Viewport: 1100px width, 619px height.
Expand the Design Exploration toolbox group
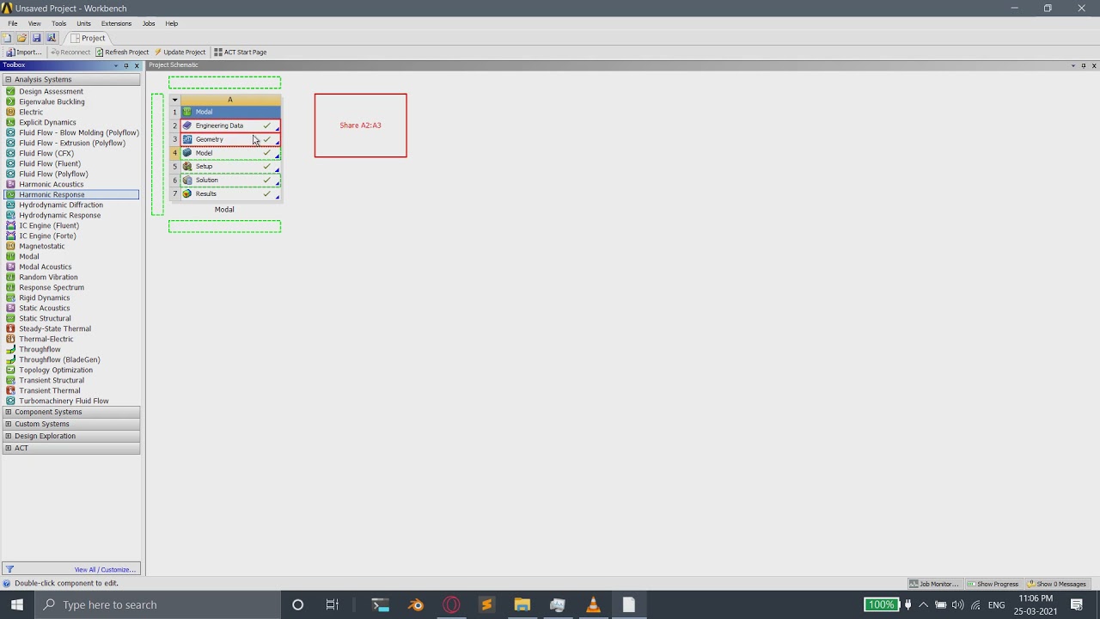click(x=8, y=436)
